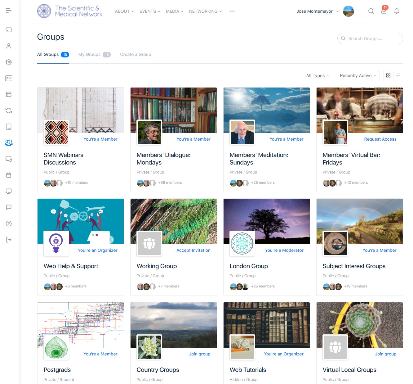
Task: Open the Recently Active sort dropdown
Action: coord(358,75)
